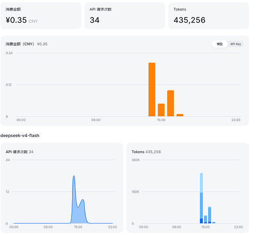
Task: Click the tallest blue Tokens stacked bar
Action: 201,198
